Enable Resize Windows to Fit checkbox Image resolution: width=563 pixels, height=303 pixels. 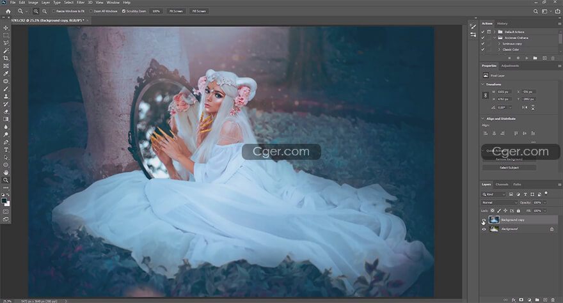point(54,11)
